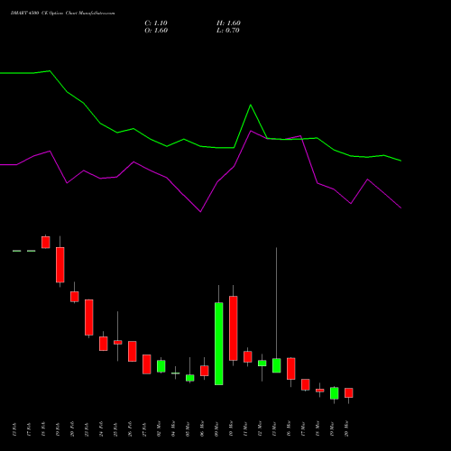Click the '13 Mar' date label
The width and height of the screenshot is (451, 451).
pyautogui.click(x=274, y=428)
